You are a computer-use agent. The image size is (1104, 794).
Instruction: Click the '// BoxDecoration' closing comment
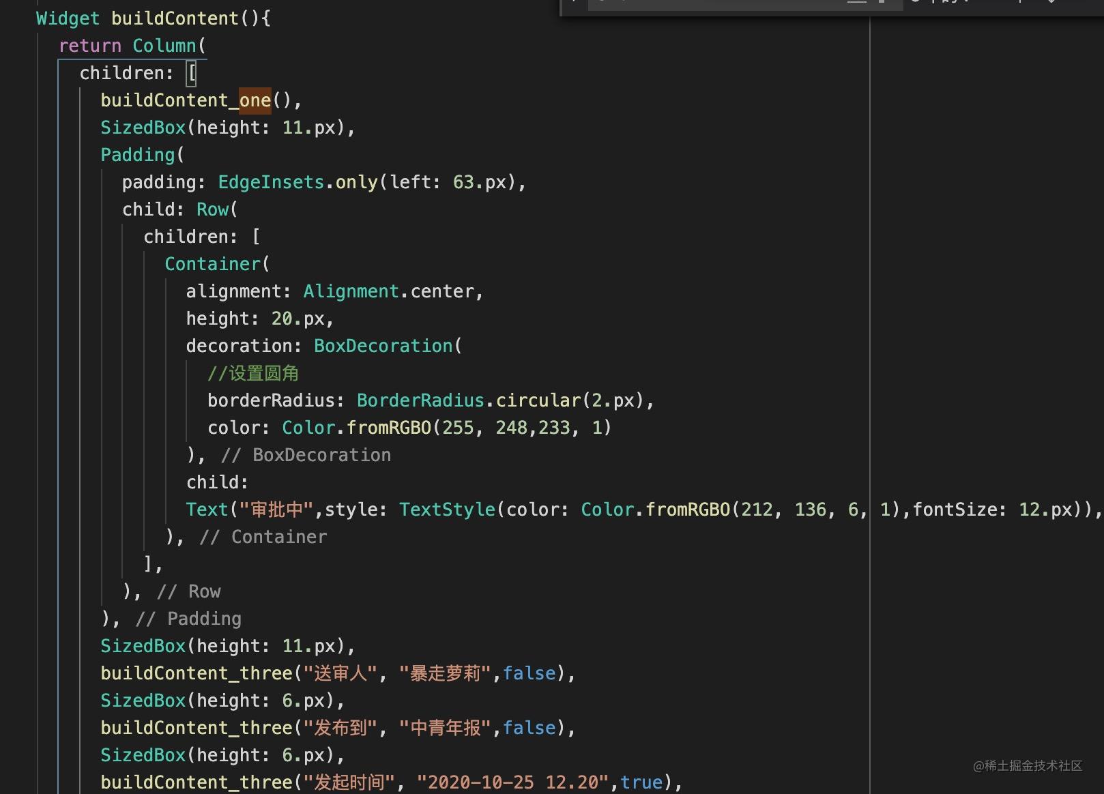pyautogui.click(x=306, y=455)
